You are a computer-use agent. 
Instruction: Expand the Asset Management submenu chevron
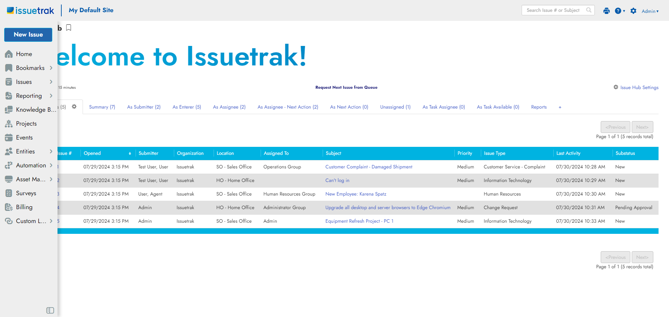coord(51,179)
